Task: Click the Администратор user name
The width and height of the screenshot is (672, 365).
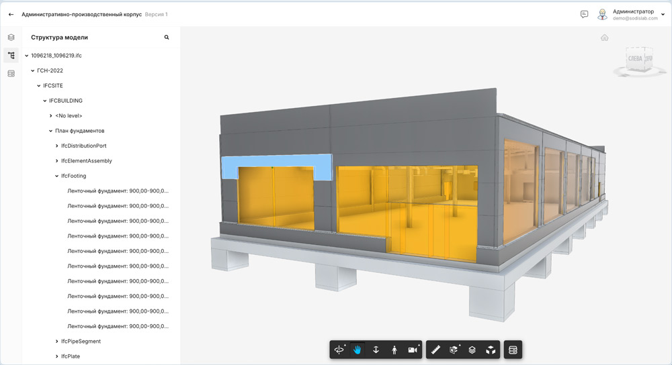Action: pyautogui.click(x=633, y=11)
